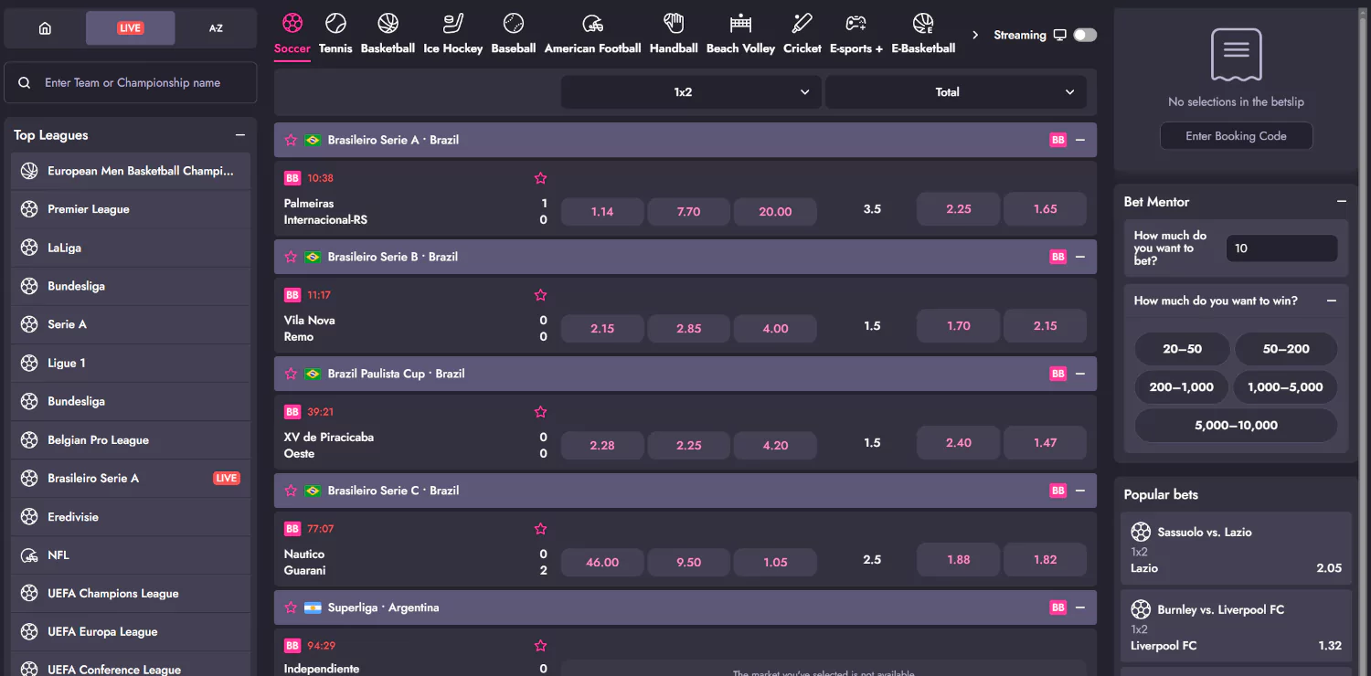Open the Total market dropdown
Viewport: 1371px width, 676px height.
tap(955, 92)
